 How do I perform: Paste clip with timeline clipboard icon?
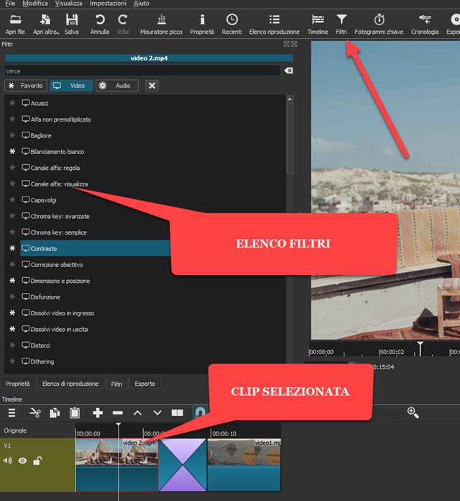click(75, 412)
